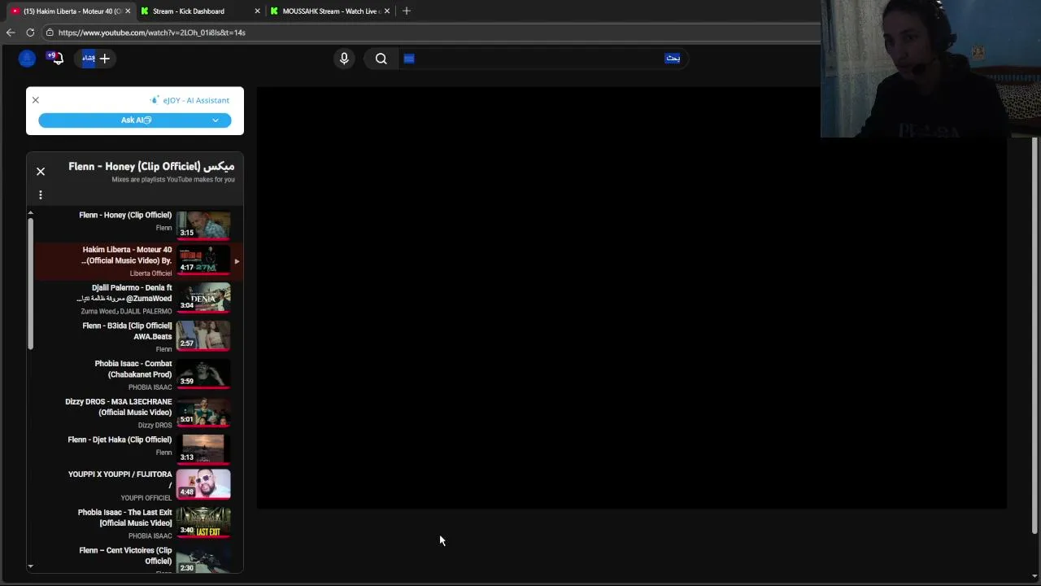The height and width of the screenshot is (586, 1041).
Task: Click the browser back arrow
Action: 11,33
